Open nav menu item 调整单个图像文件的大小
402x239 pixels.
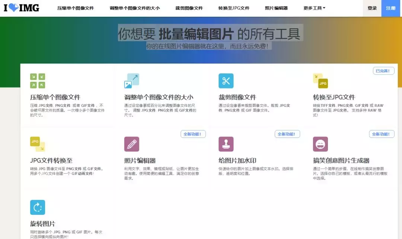coord(135,8)
